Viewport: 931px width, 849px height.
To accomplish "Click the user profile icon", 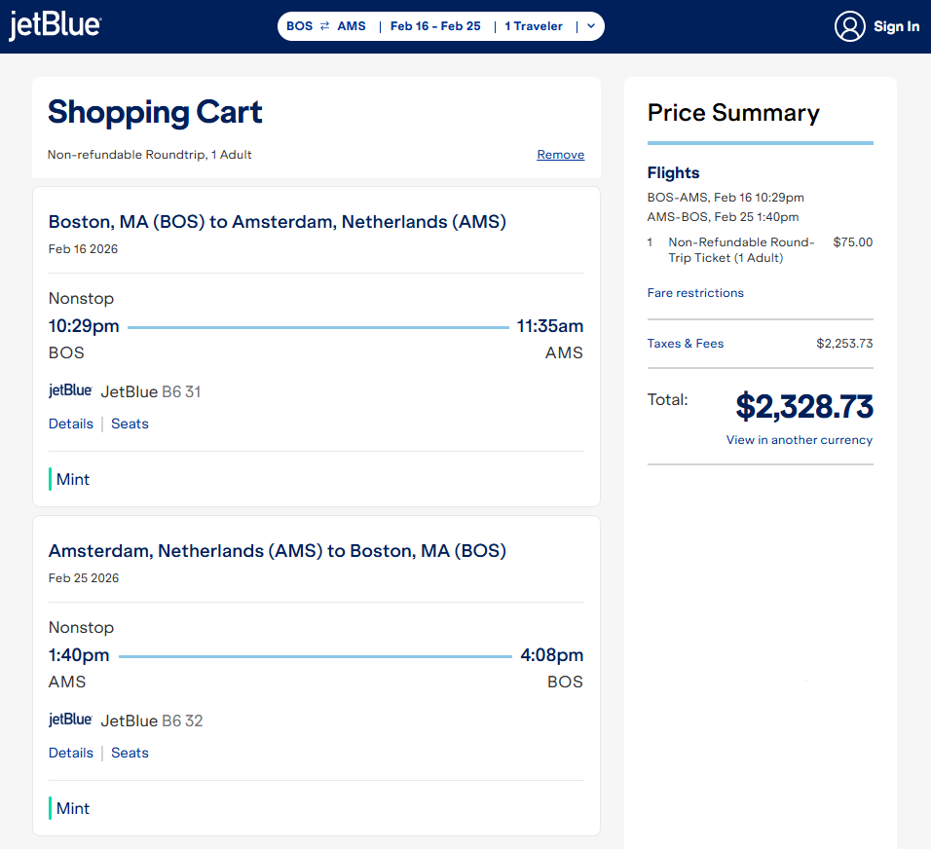I will tap(849, 26).
